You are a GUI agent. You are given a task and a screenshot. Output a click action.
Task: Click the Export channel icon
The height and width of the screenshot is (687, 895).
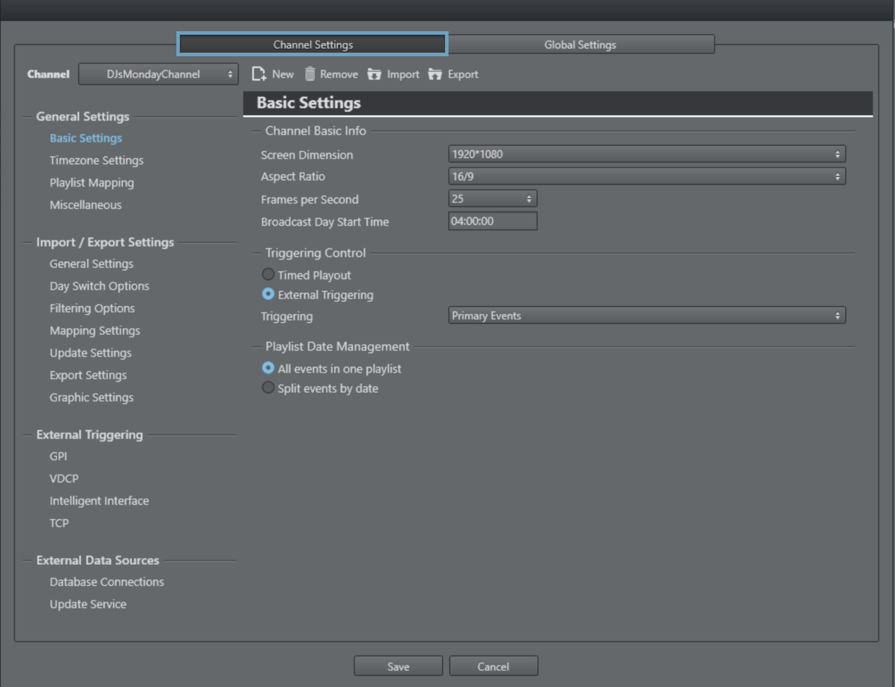tap(435, 74)
